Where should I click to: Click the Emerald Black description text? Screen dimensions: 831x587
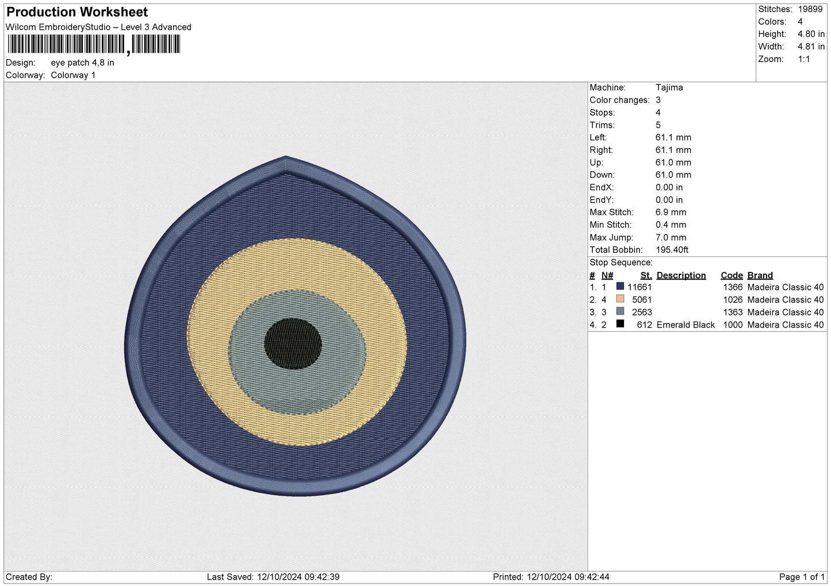pyautogui.click(x=686, y=325)
